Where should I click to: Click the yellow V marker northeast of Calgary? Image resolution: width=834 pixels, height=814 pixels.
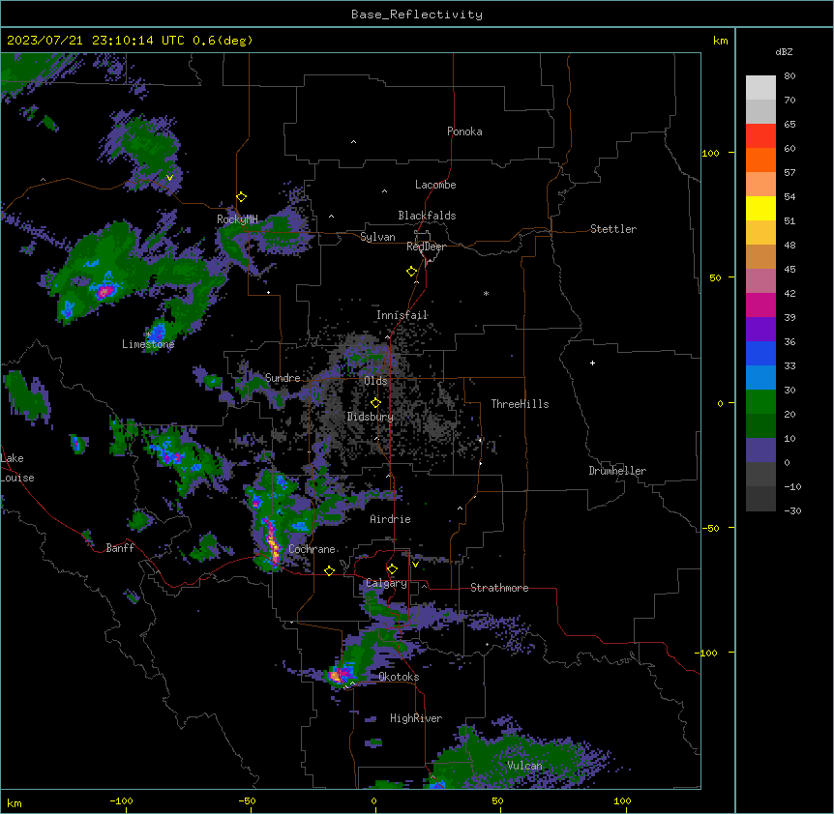click(x=415, y=565)
